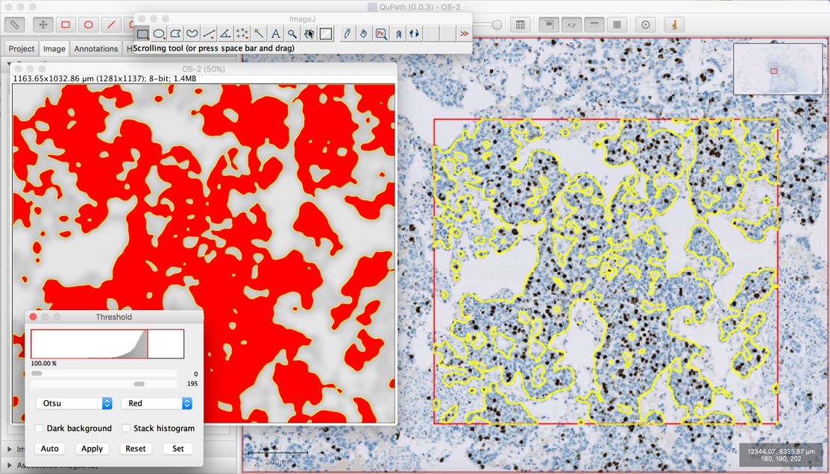830x474 pixels.
Task: Click 100.00 % label under histogram
Action: click(43, 364)
